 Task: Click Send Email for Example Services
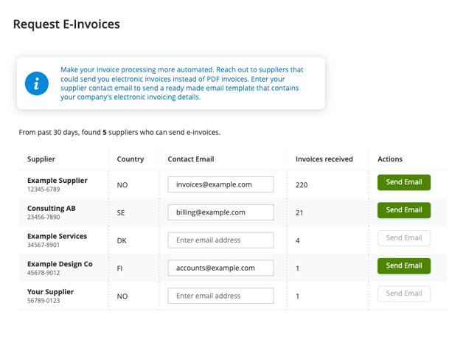[403, 238]
